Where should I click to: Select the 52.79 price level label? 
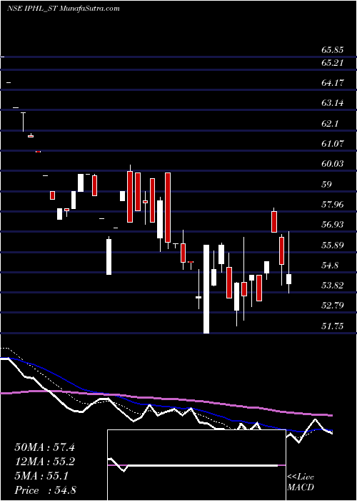(x=333, y=306)
